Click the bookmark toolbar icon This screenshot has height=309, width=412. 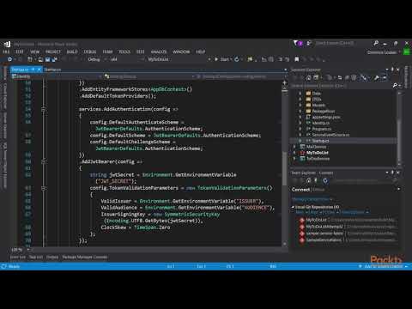pos(297,59)
